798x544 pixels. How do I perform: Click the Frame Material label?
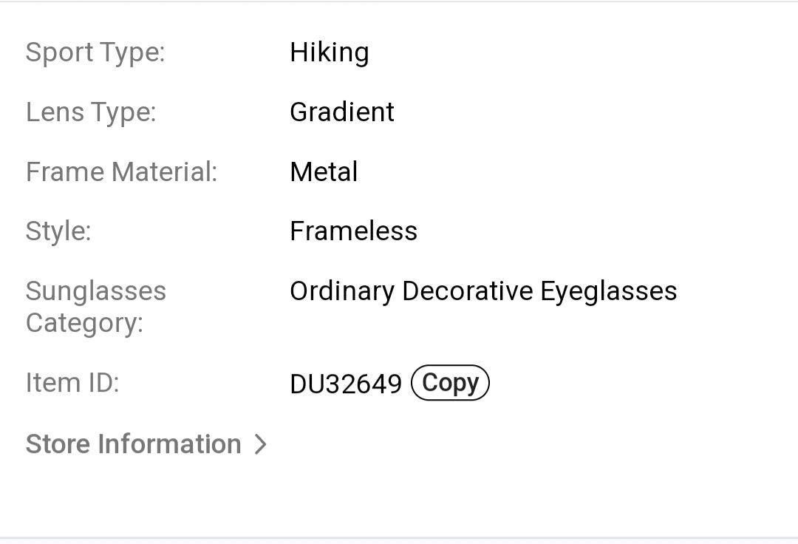(121, 171)
